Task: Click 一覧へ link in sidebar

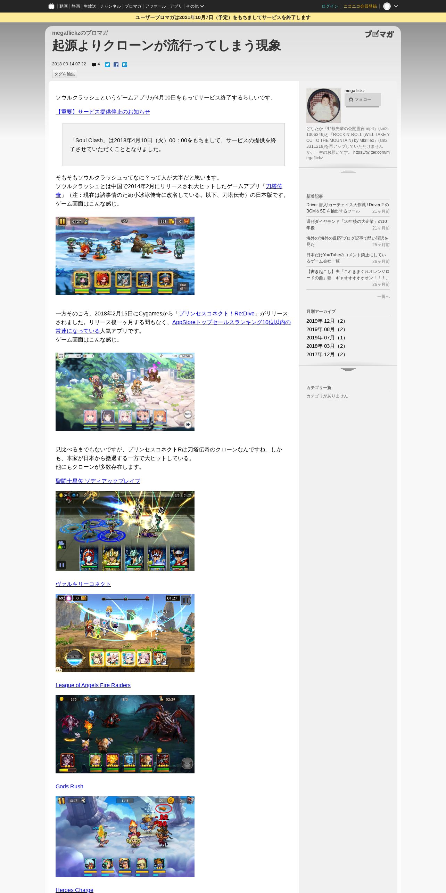Action: [383, 297]
